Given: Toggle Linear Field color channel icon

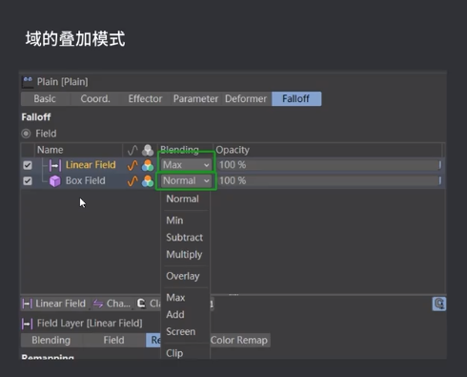Looking at the screenshot, I should (x=148, y=165).
